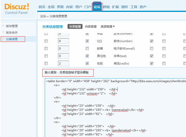Expand the 选项管理 dropdown
Screen dimensions: 186x137
pos(108,26)
